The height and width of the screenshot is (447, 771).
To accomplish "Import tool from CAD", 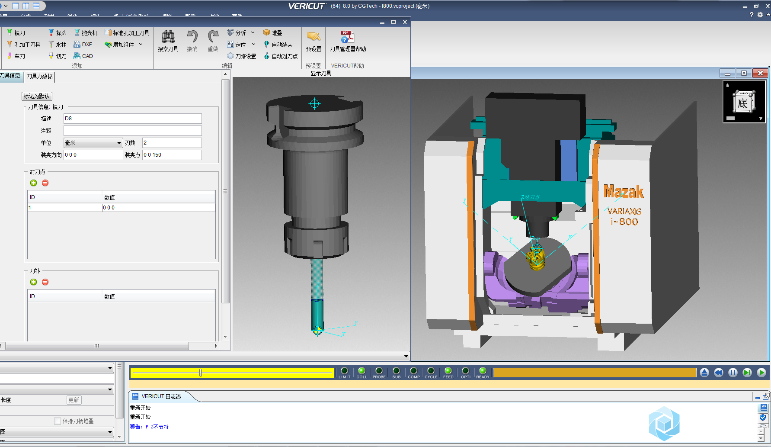I will click(x=83, y=56).
